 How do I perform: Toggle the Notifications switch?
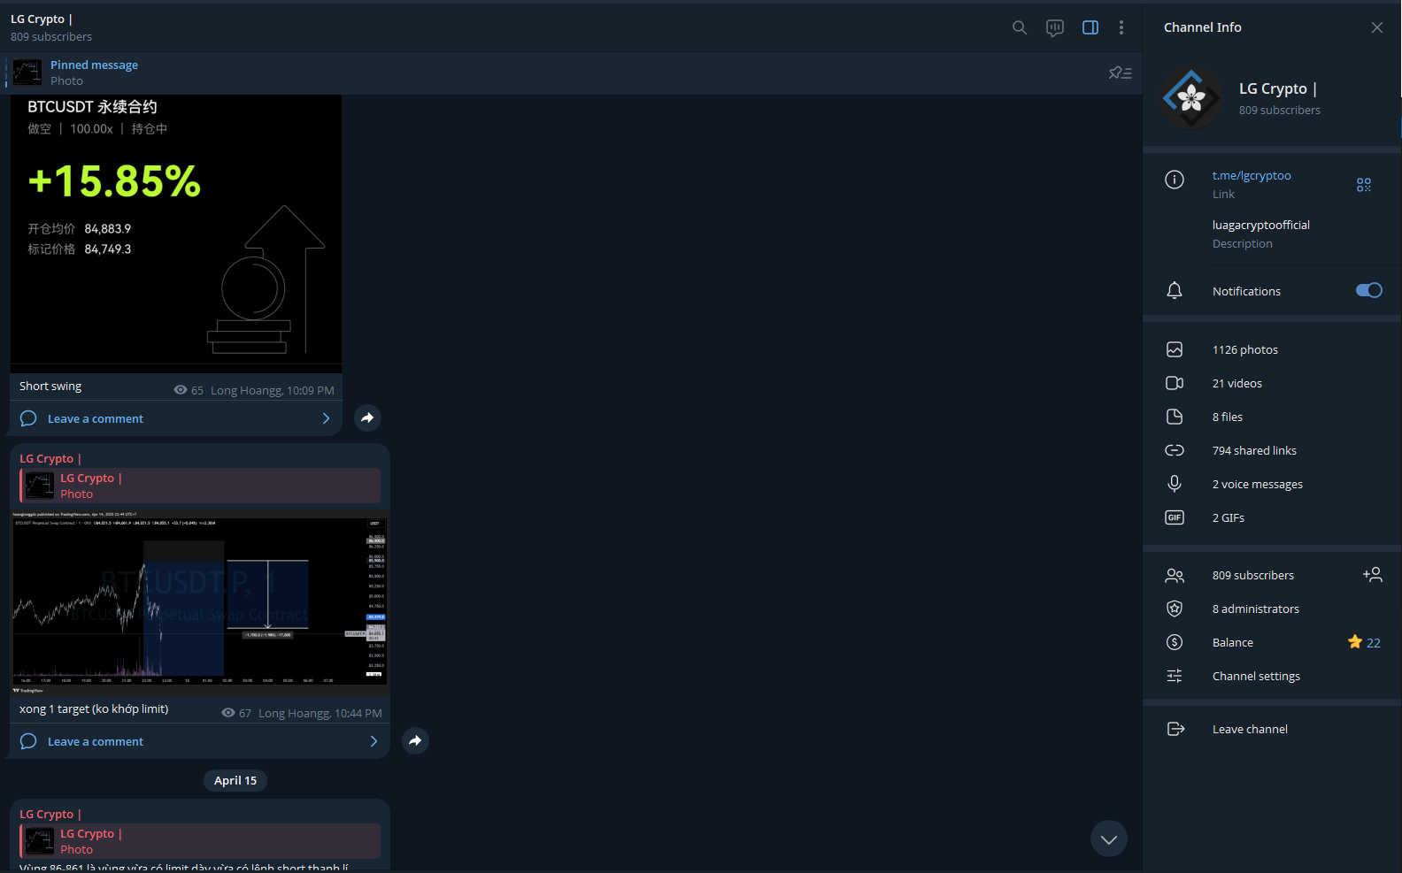(x=1368, y=291)
